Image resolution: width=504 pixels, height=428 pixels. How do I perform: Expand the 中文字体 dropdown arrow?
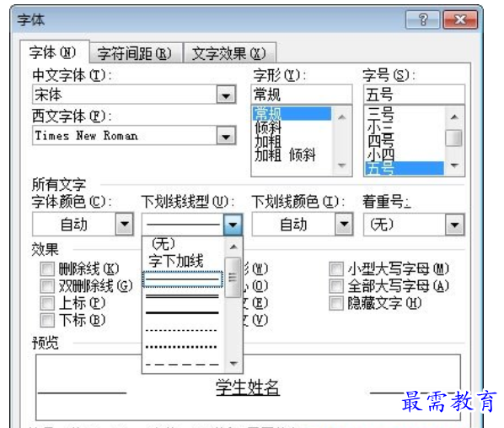click(226, 95)
